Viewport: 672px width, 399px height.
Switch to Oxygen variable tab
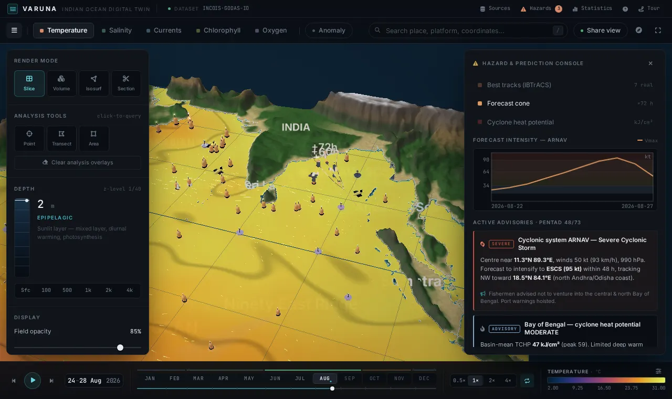pos(271,30)
